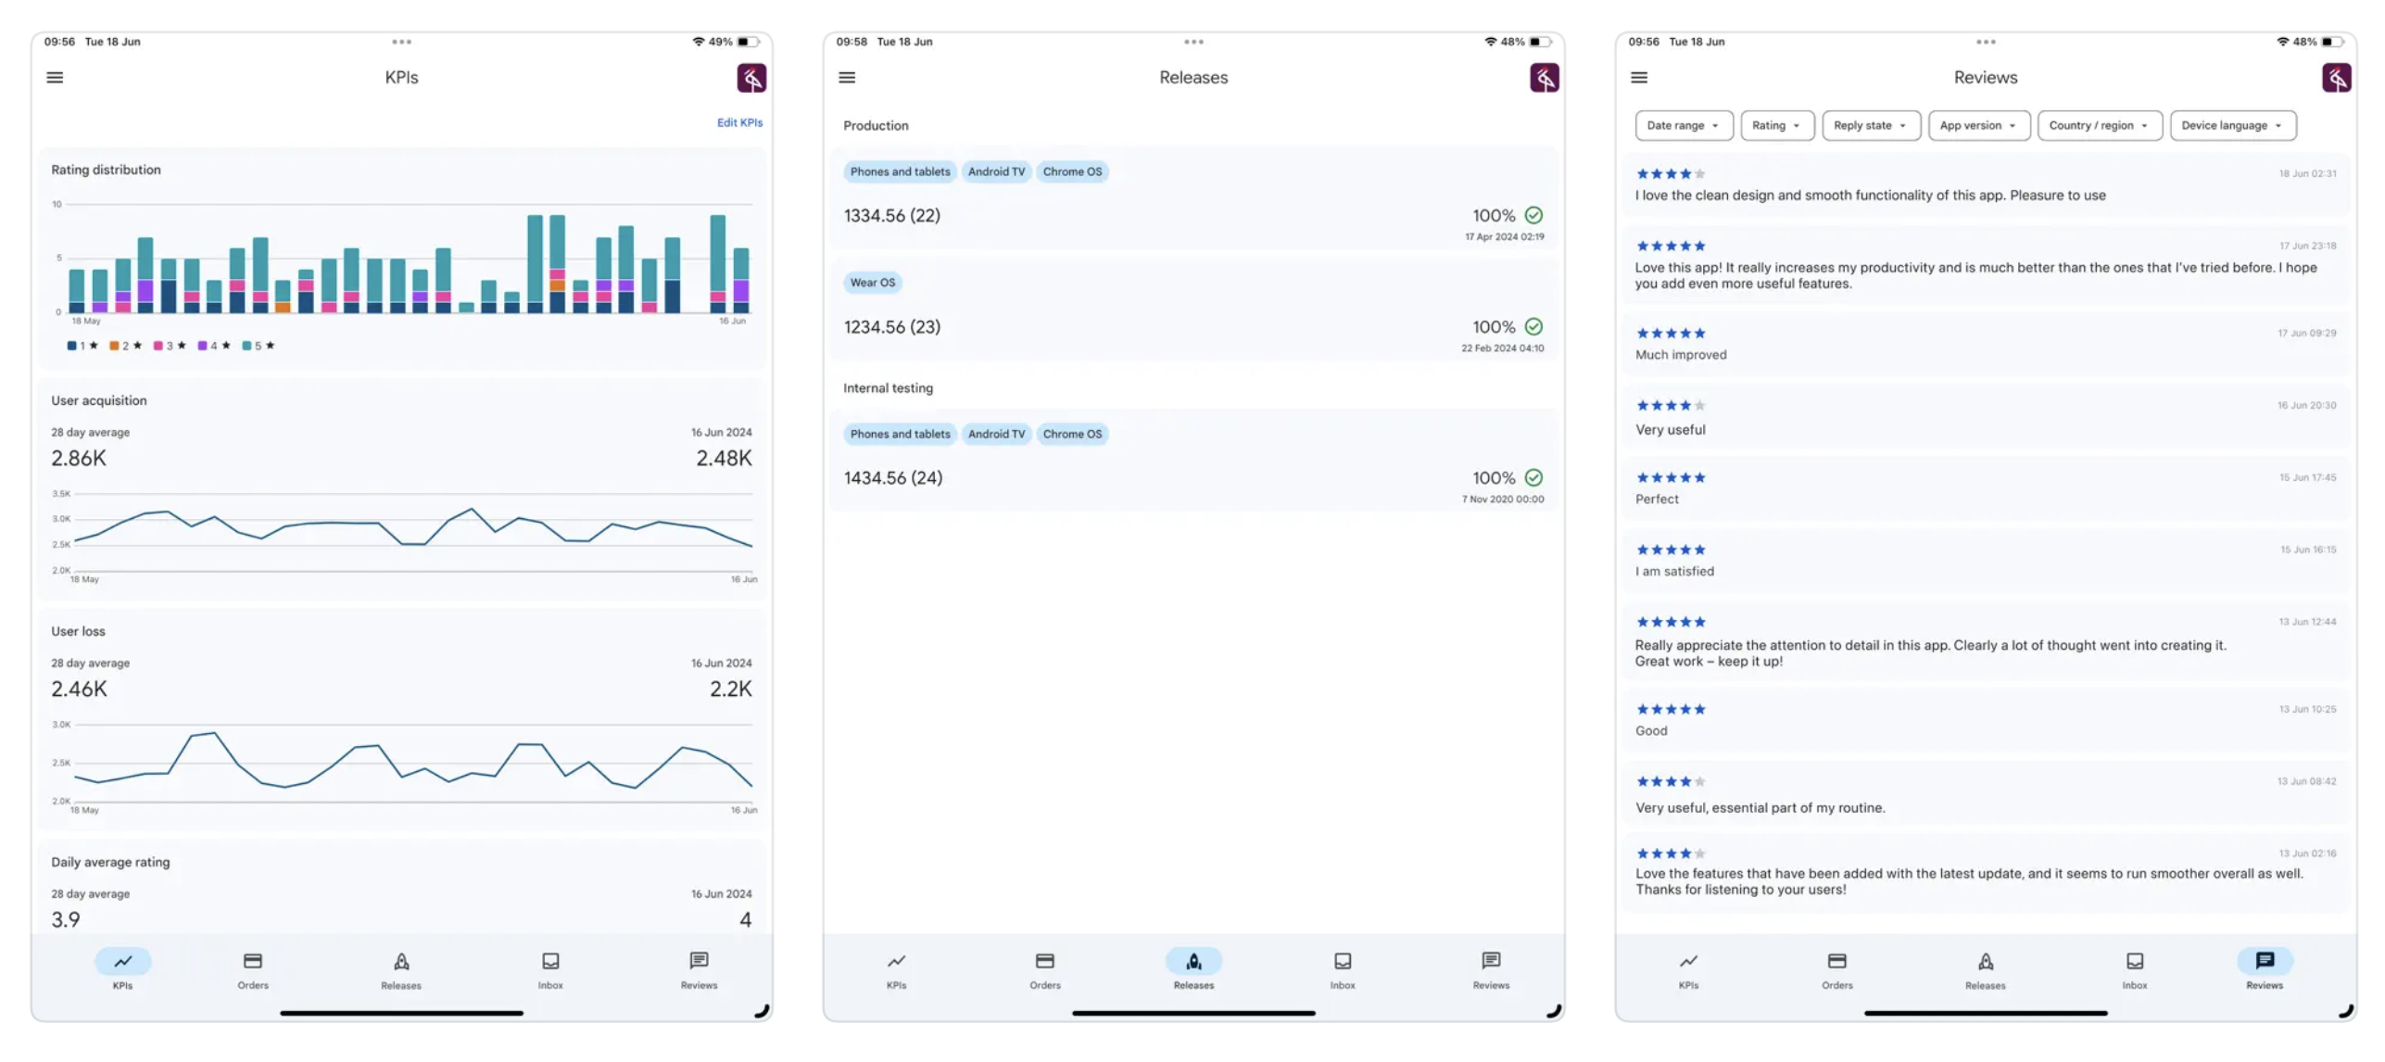Open Reply state filter dropdown

1871,125
